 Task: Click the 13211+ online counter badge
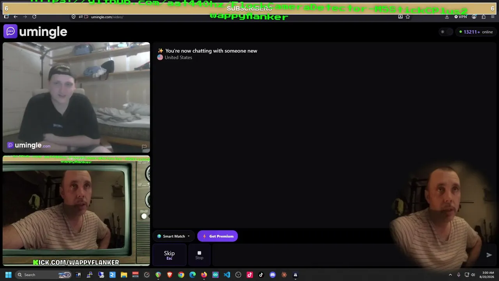tap(476, 32)
